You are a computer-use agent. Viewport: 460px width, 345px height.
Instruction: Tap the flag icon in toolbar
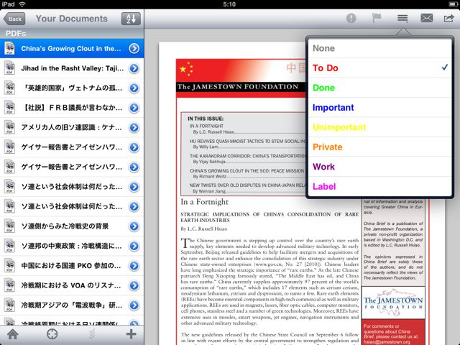[x=377, y=18]
